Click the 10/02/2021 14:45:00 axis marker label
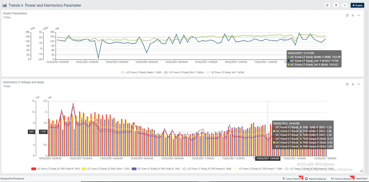 click(268, 158)
